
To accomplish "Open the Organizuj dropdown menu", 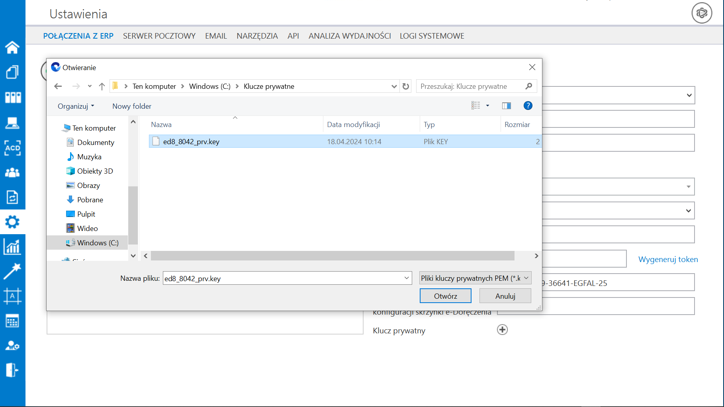I will click(x=76, y=106).
